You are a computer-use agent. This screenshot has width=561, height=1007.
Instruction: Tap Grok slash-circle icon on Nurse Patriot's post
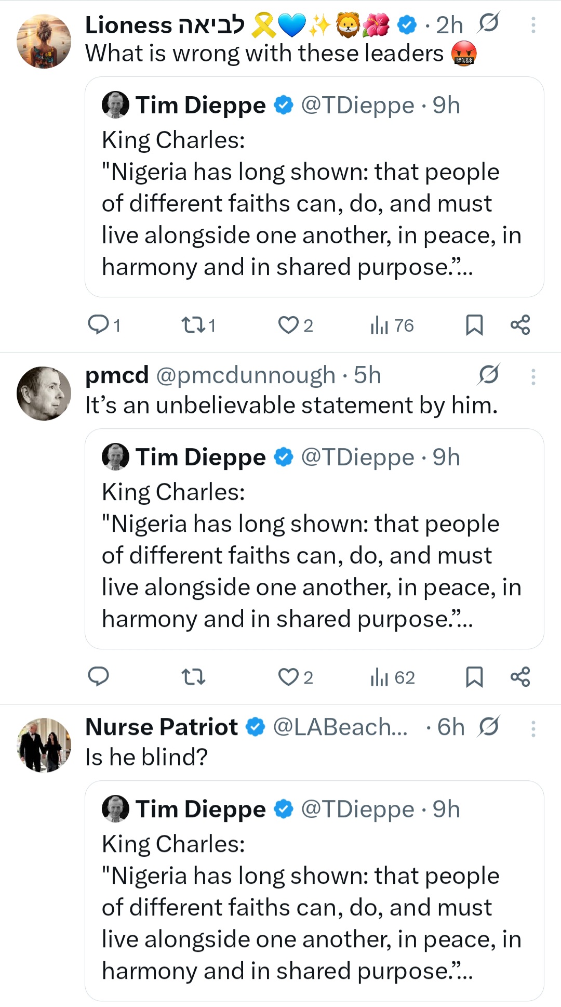[x=489, y=726]
